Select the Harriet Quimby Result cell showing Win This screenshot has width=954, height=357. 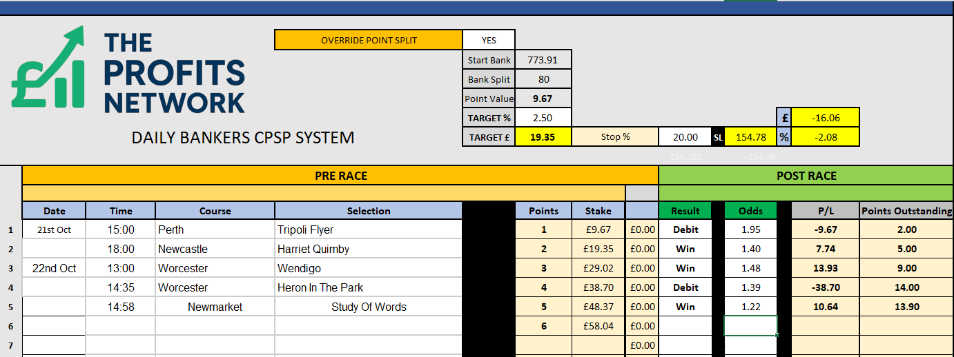coord(685,249)
